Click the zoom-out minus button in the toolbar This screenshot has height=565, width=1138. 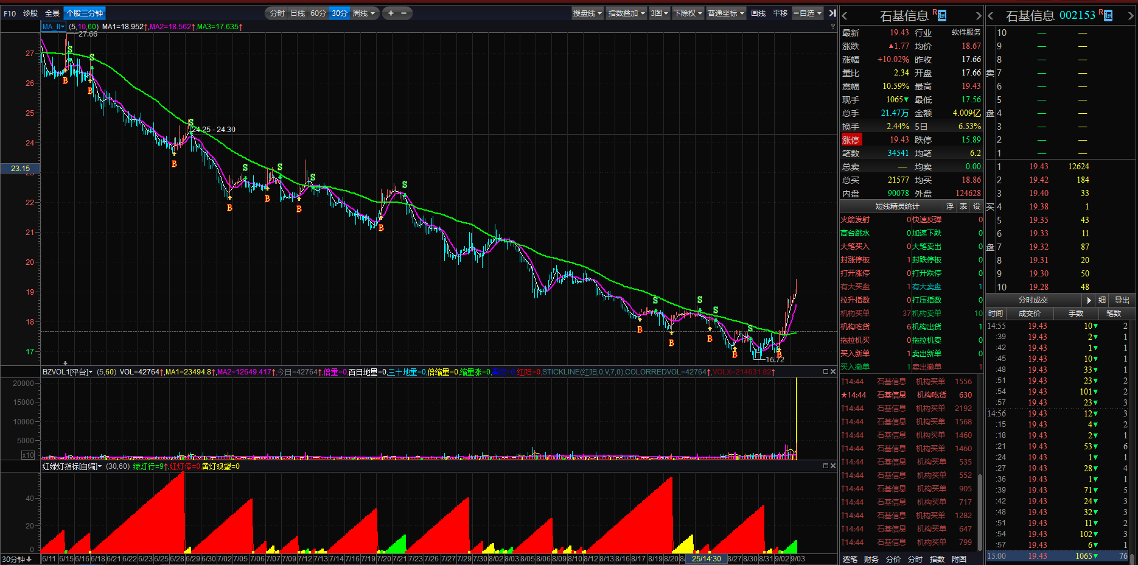[403, 13]
